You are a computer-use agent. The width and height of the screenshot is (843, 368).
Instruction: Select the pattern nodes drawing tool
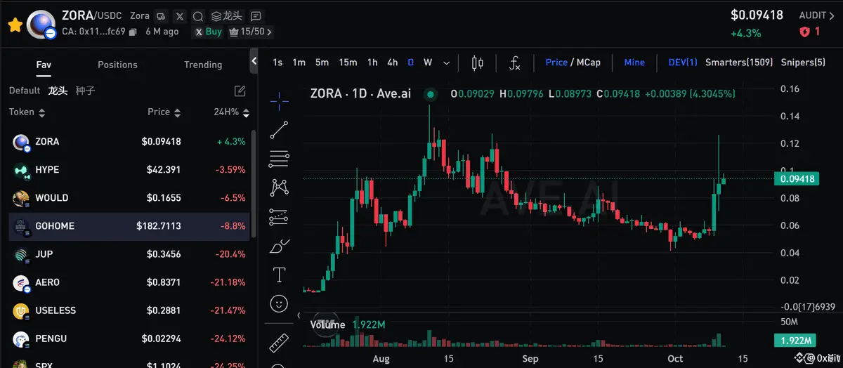[279, 188]
